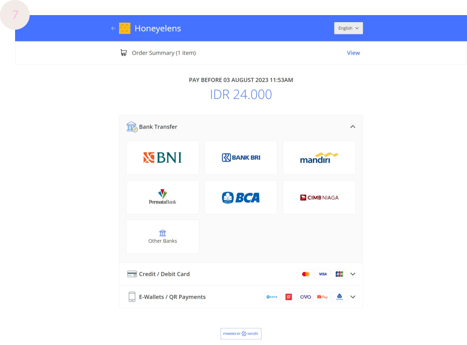Select BNI bank transfer option
The image size is (467, 345).
coord(163,157)
